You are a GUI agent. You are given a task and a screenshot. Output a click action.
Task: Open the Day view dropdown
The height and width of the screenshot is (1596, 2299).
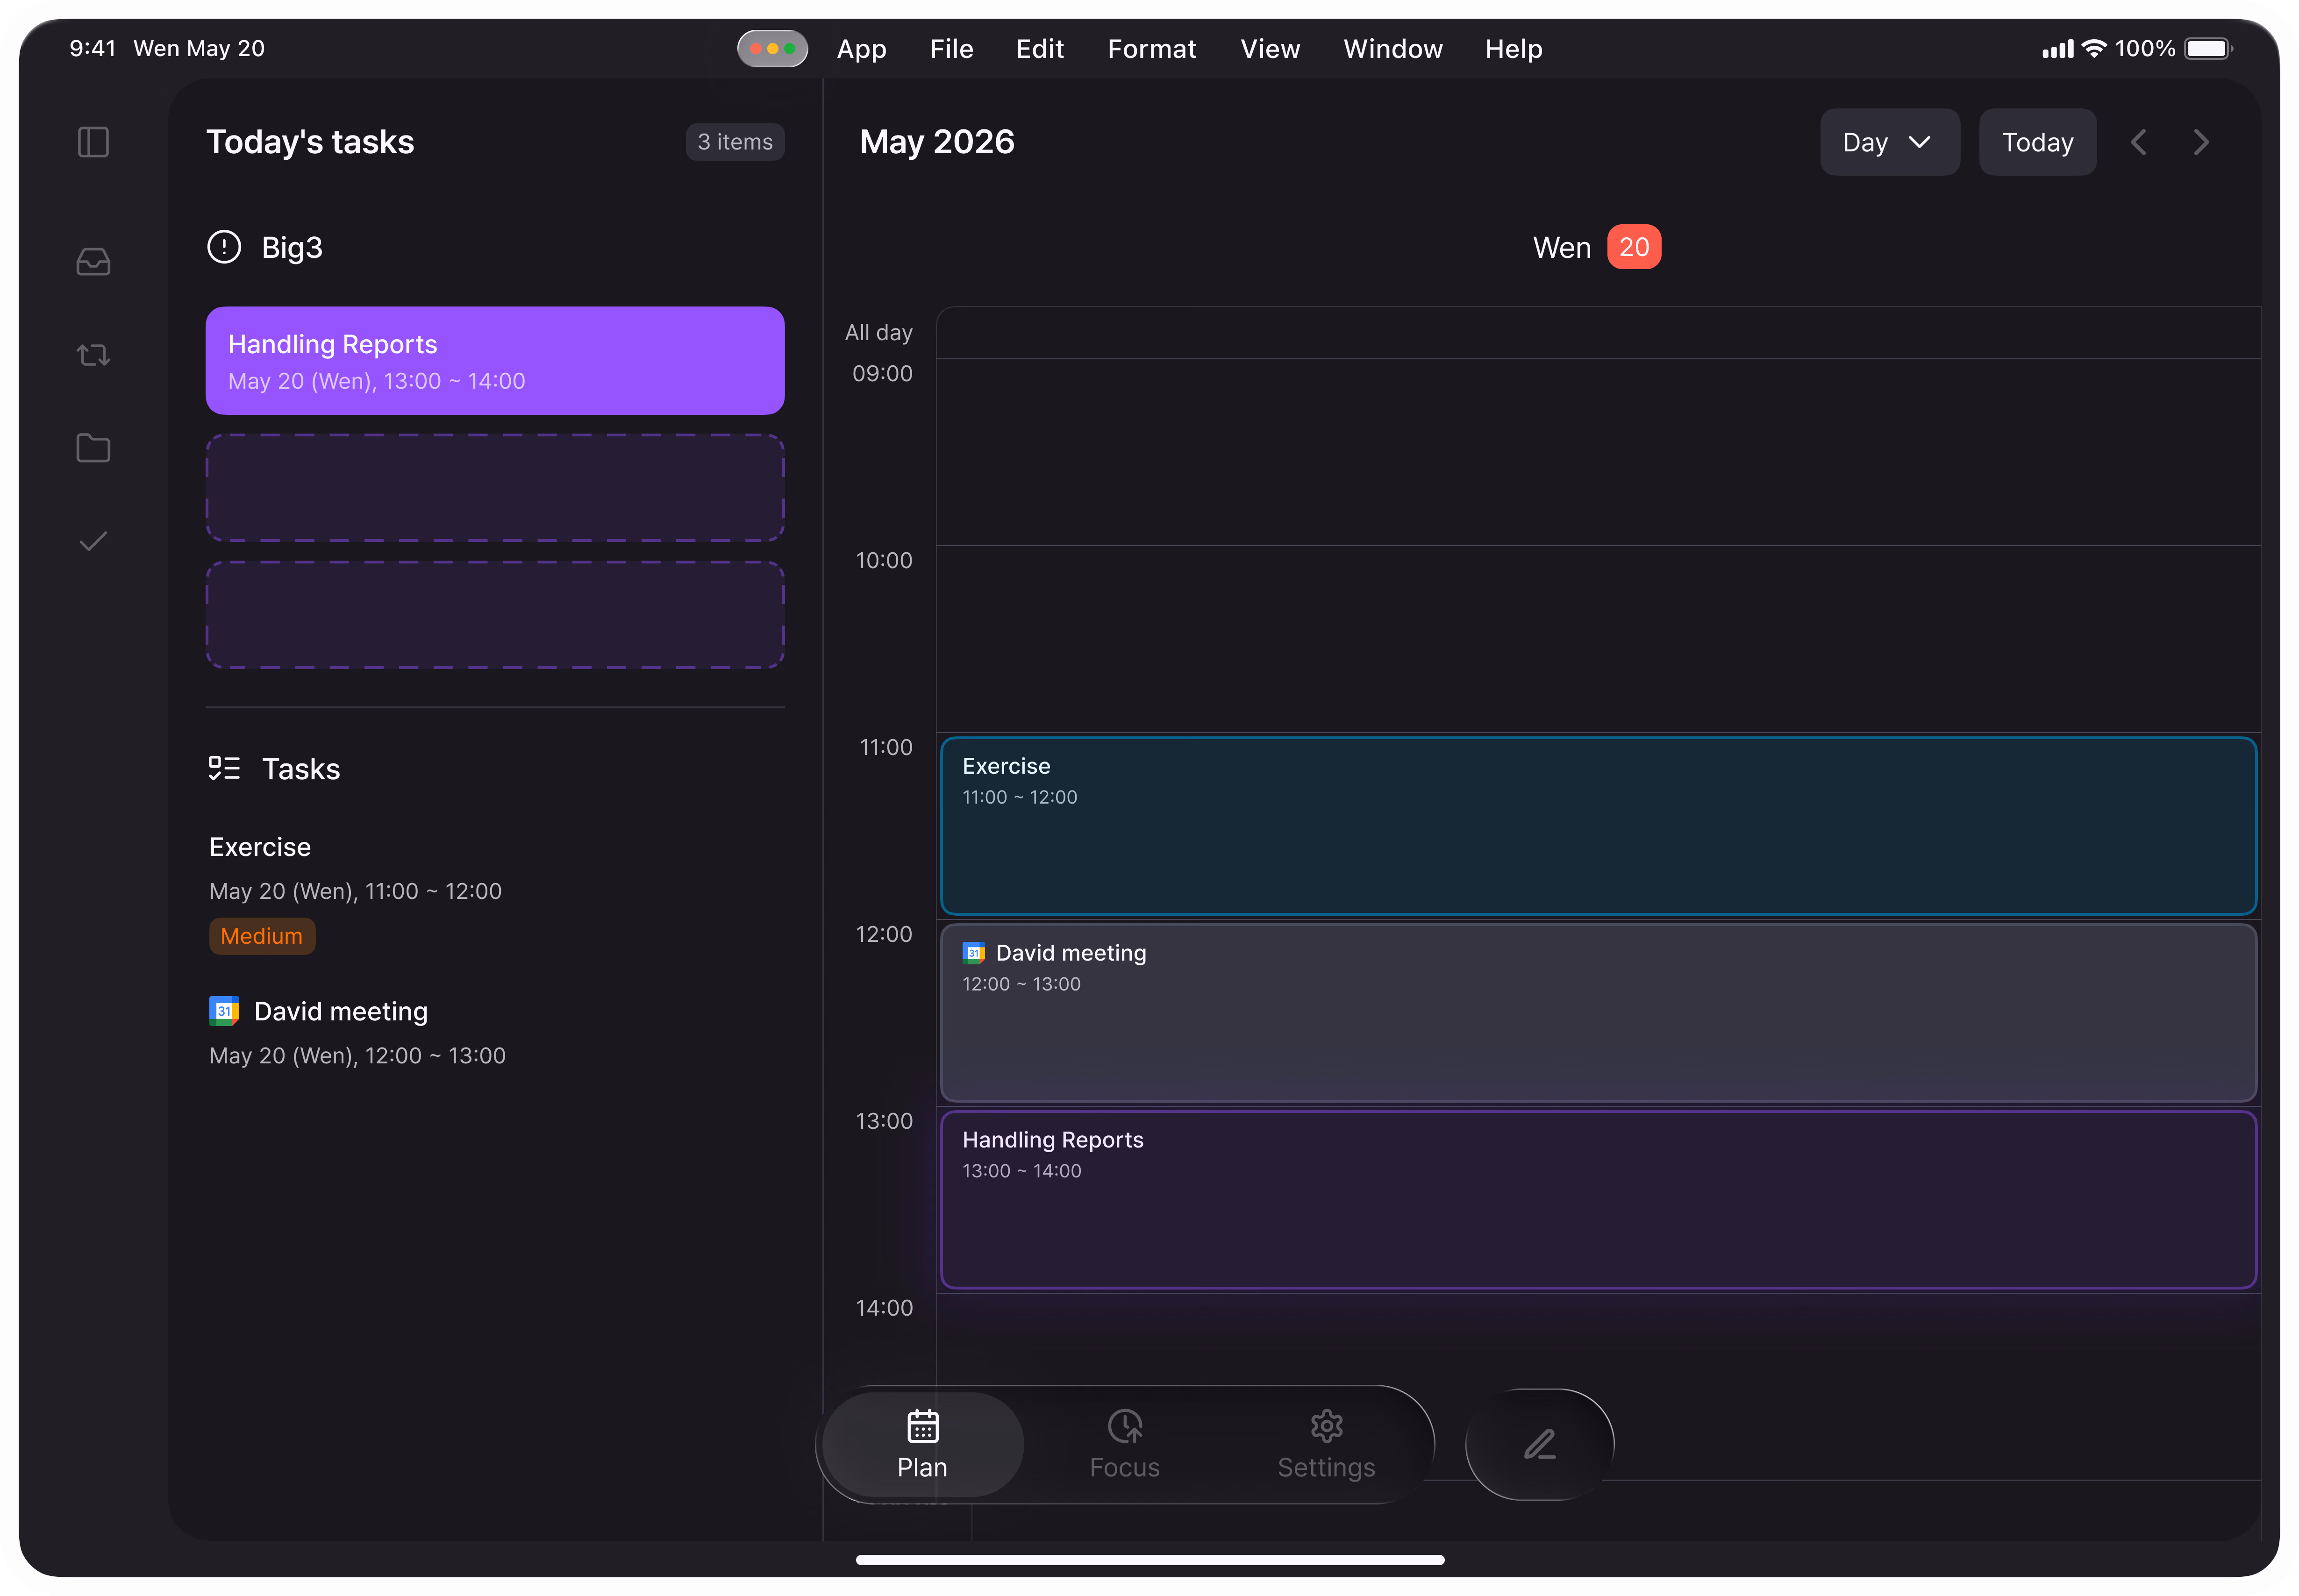click(x=1889, y=142)
